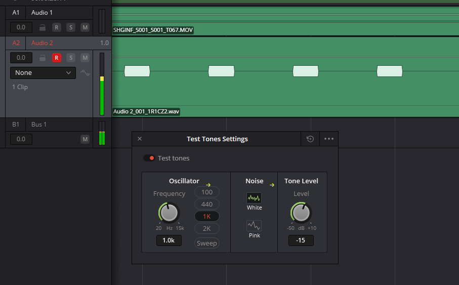Mute the Audio 2 track

tap(85, 58)
